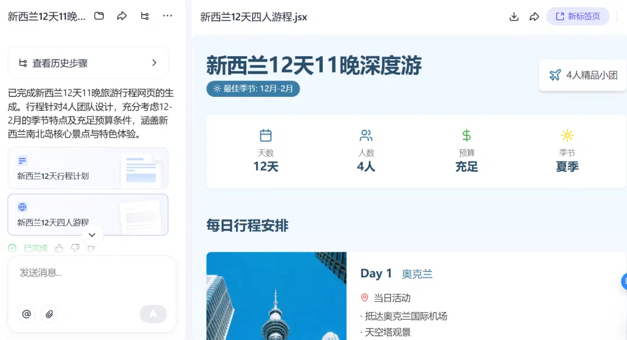Viewport: 627px width, 340px height.
Task: Click the 4人精品小团 airplane badge
Action: [583, 75]
